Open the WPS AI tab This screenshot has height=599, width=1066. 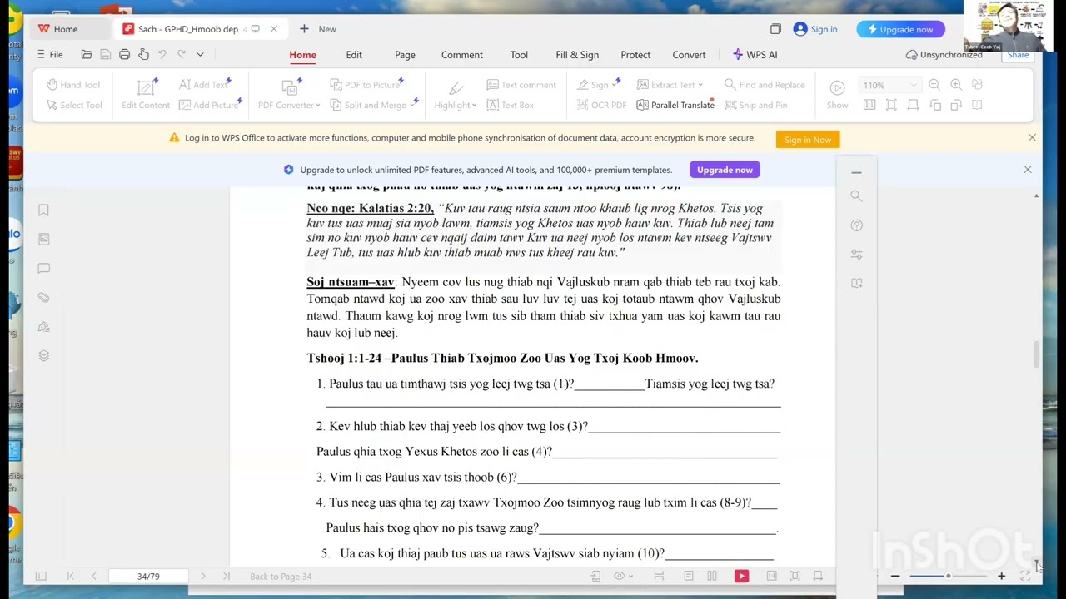point(755,55)
